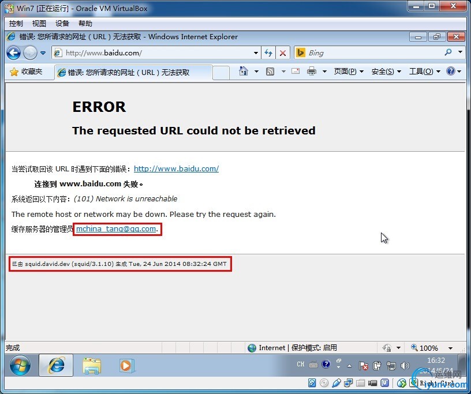
Task: Click Internet Explorer taskbar icon
Action: click(x=56, y=365)
